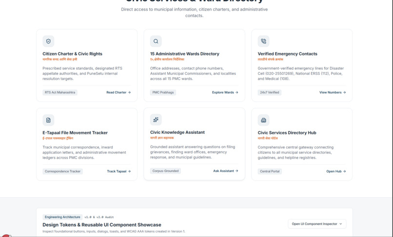This screenshot has height=237, width=393.
Task: Expand the Open UI Component Inspector dropdown
Action: [317, 224]
